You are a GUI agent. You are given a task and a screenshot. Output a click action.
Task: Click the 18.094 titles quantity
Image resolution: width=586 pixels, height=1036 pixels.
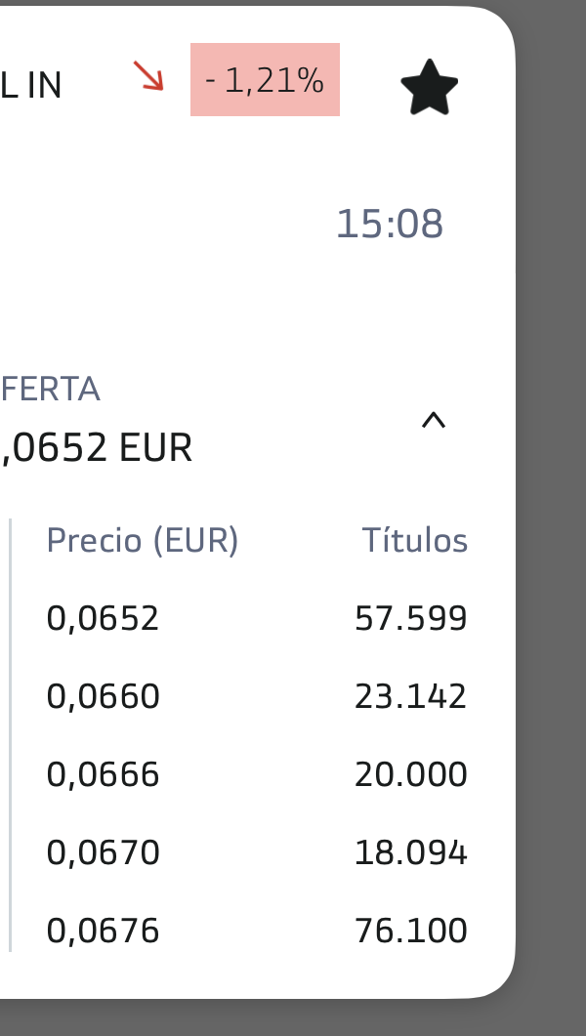click(411, 852)
